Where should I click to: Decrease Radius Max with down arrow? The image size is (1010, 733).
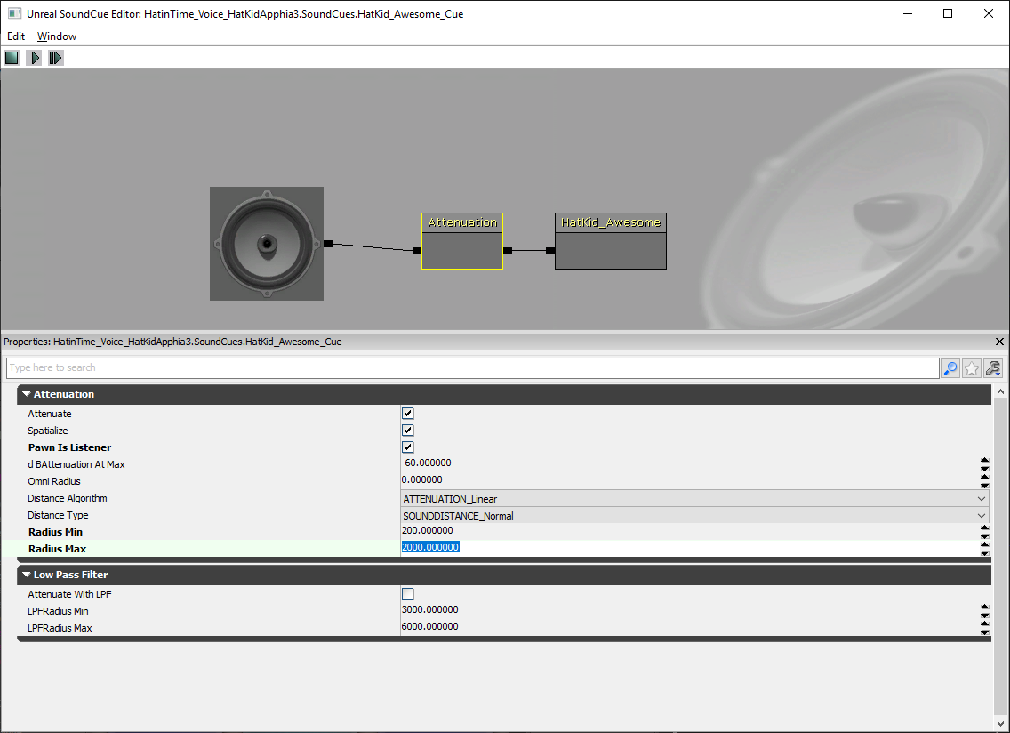(985, 552)
